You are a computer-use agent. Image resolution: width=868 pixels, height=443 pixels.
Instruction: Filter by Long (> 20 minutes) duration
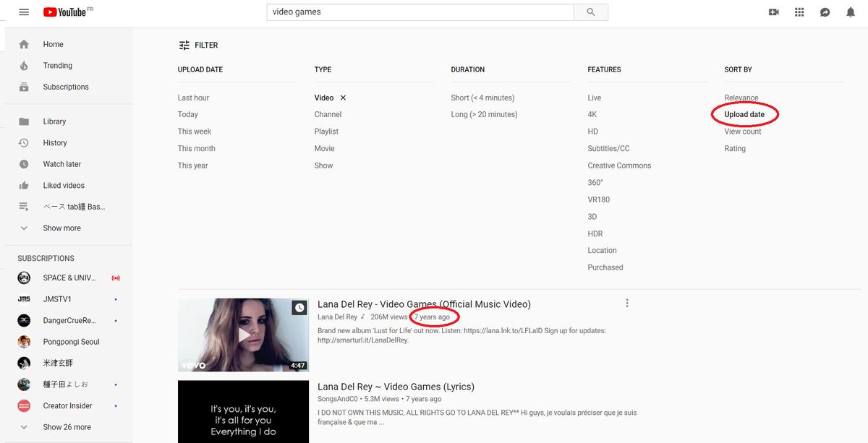[484, 114]
